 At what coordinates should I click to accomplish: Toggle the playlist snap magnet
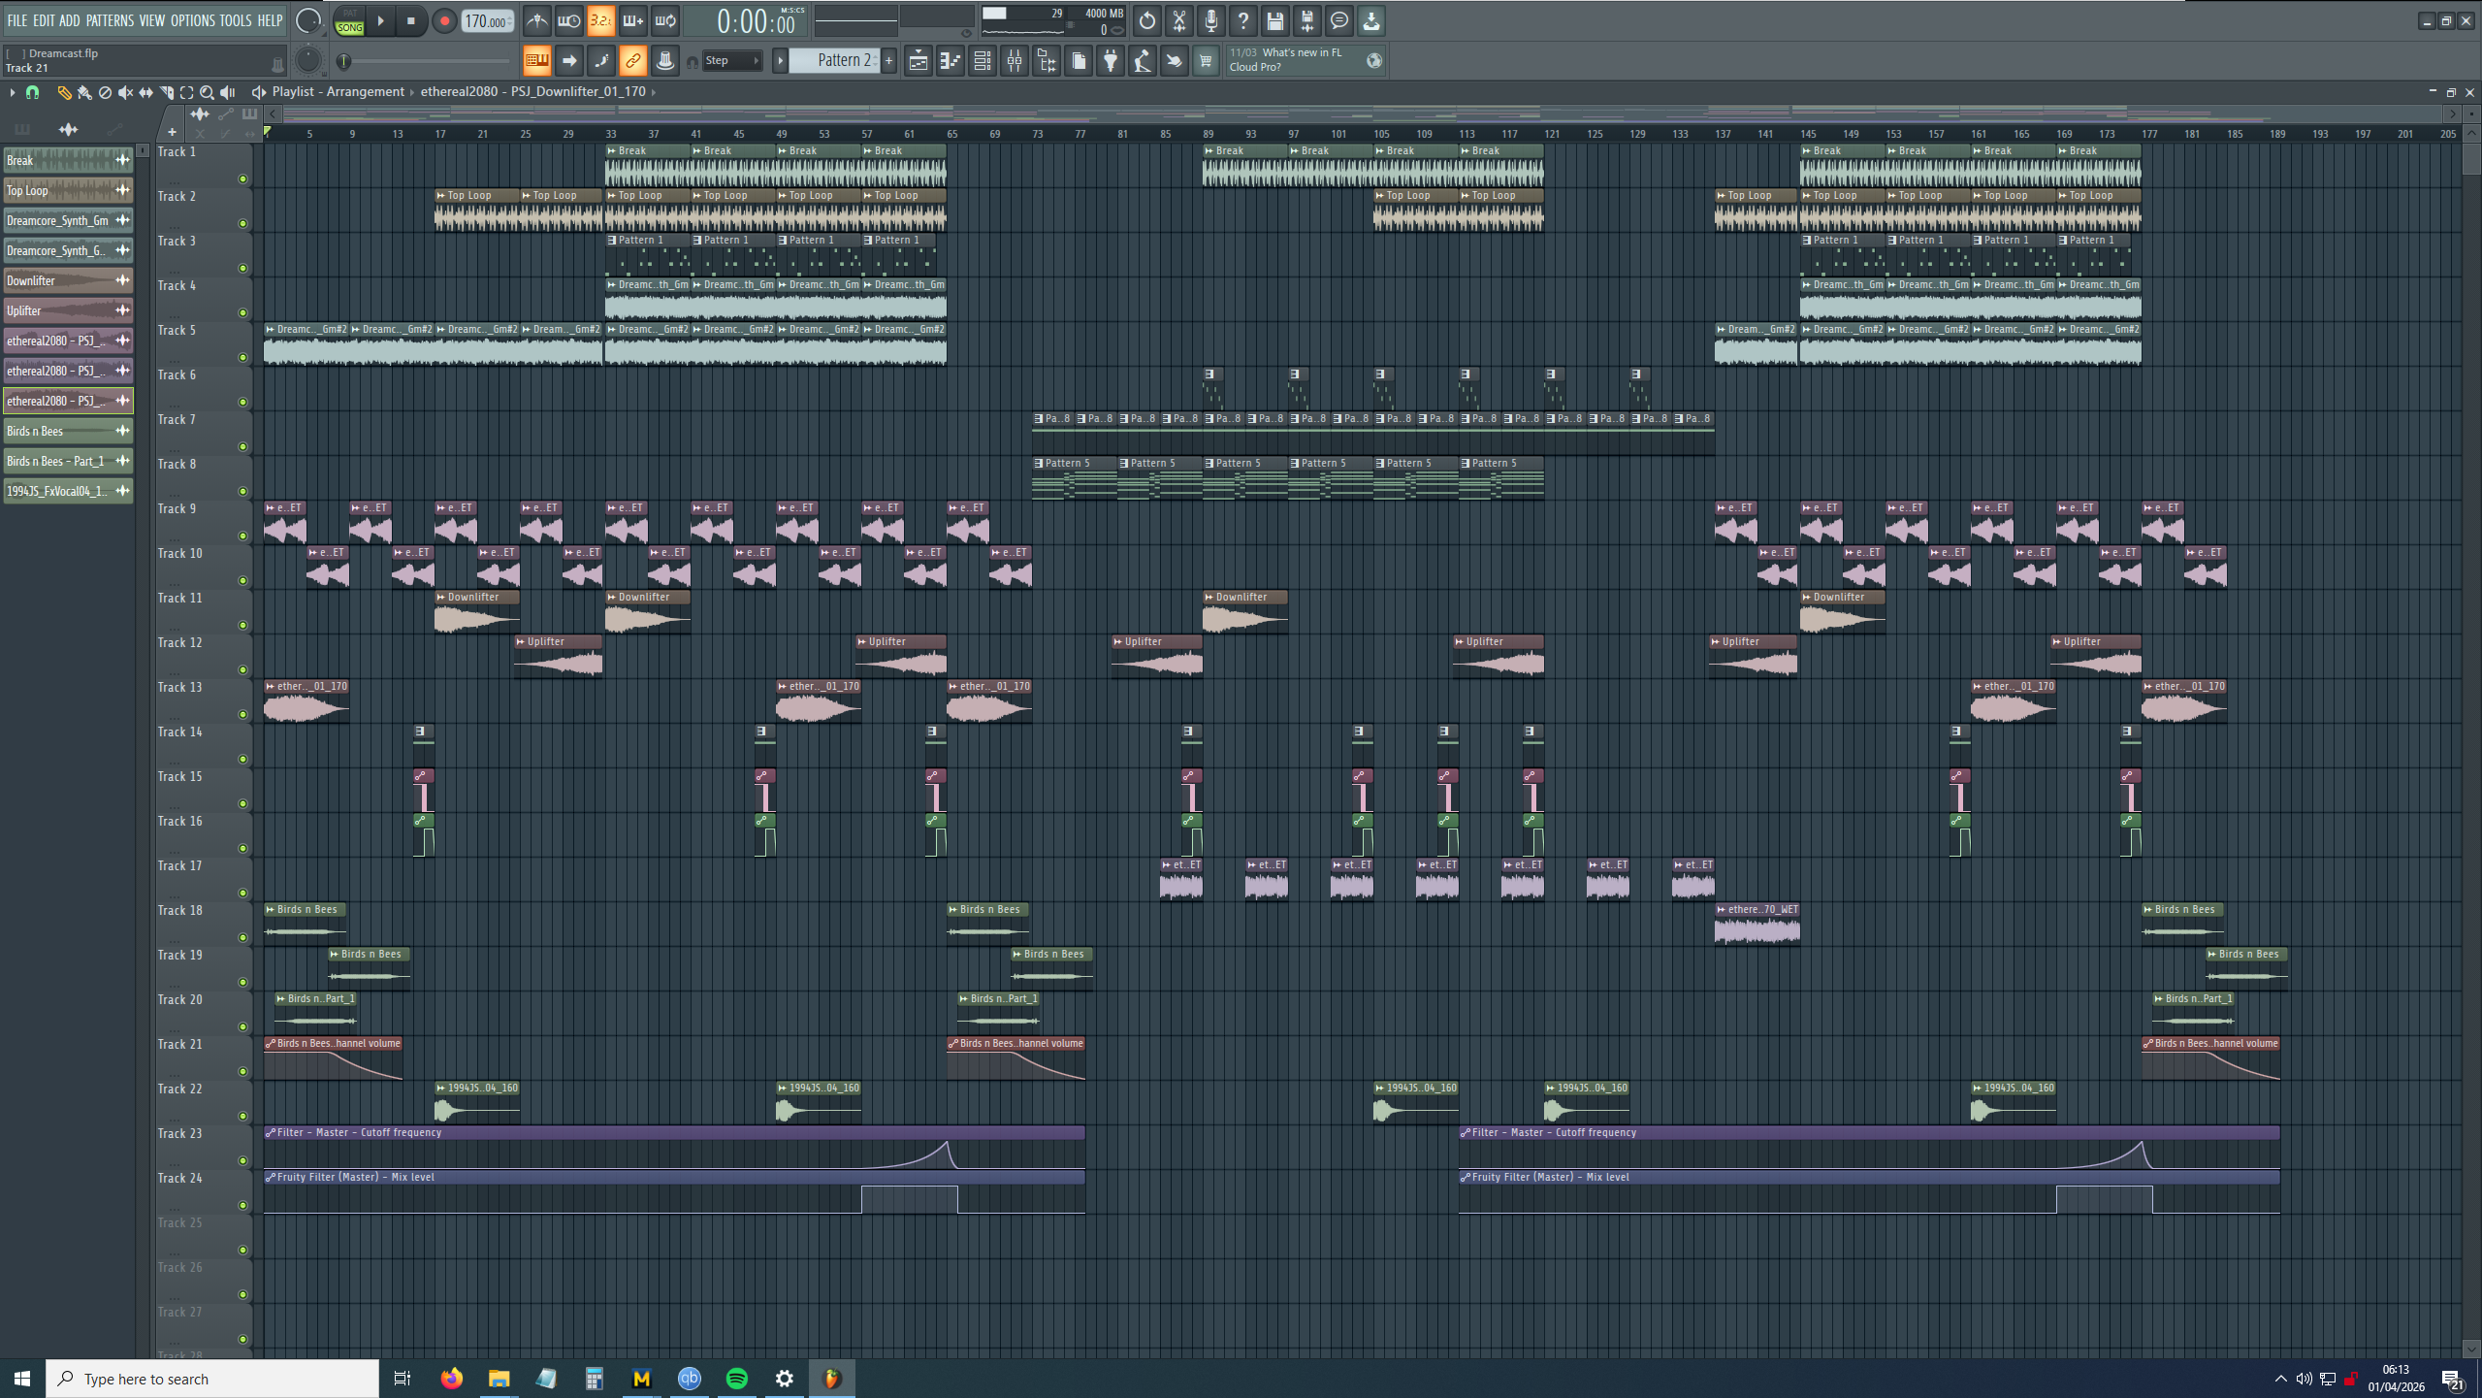32,92
